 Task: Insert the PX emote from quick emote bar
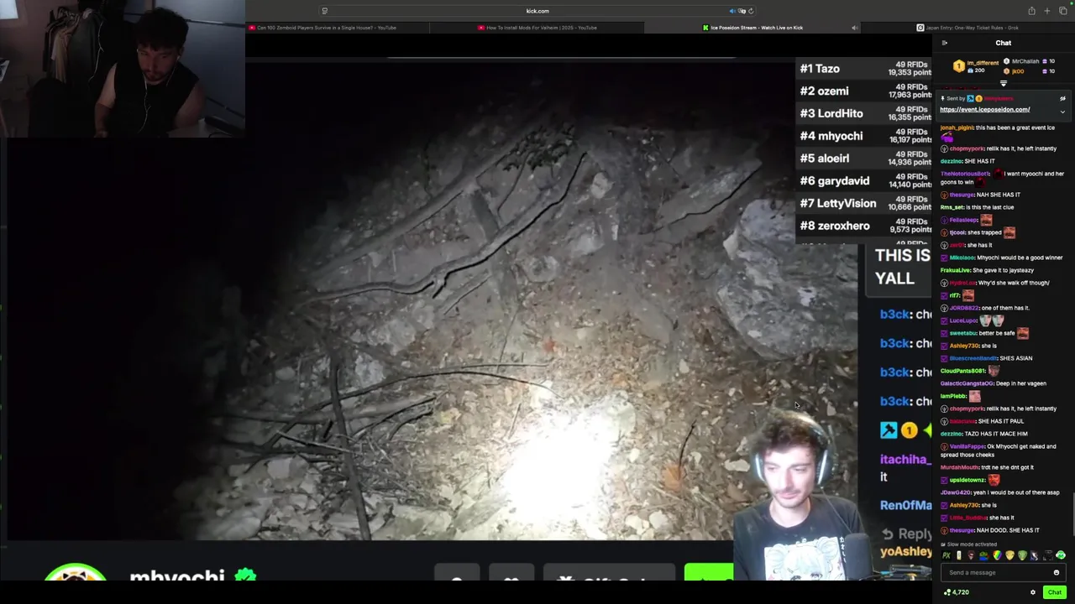[947, 555]
